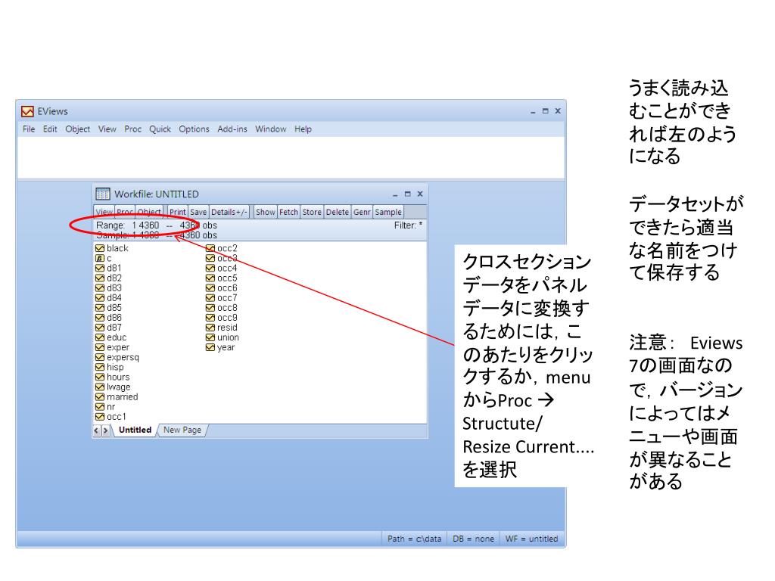This screenshot has height=581, width=775.
Task: Click the Genr button
Action: [362, 212]
